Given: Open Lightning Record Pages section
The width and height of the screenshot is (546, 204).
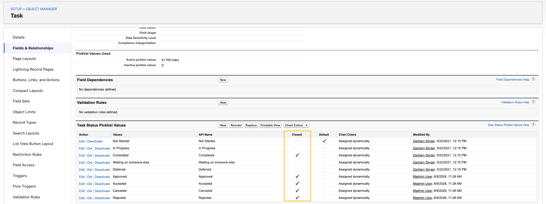Looking at the screenshot, I should pos(33,70).
